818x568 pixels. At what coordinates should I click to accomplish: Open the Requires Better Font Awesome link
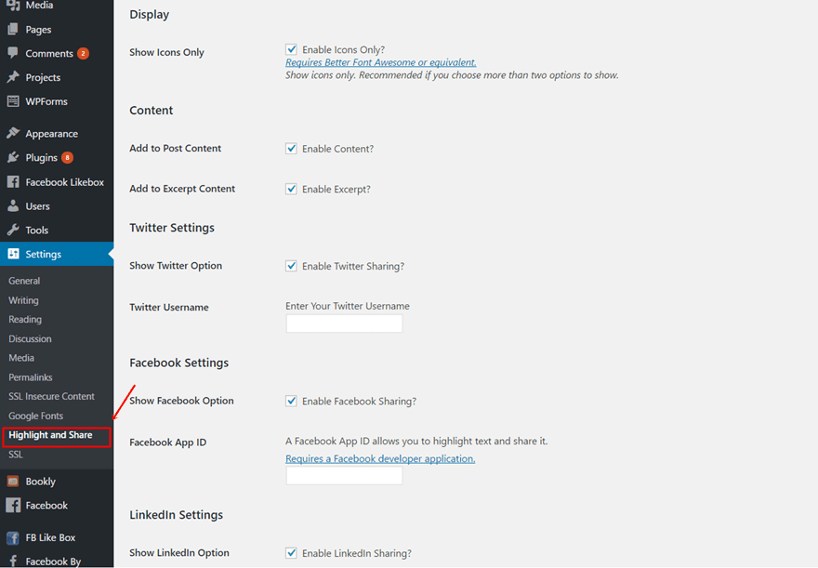coord(380,62)
